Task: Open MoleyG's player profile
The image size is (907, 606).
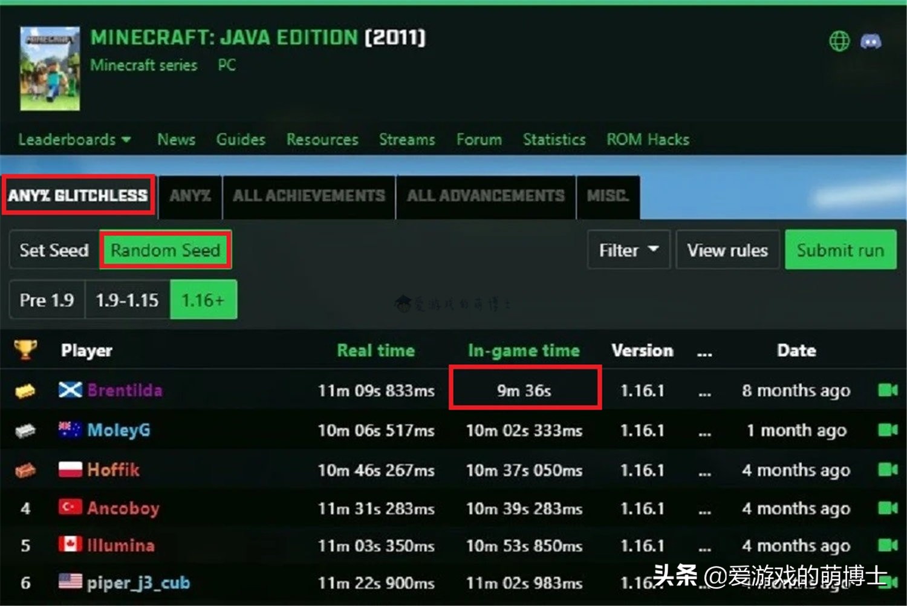Action: tap(119, 430)
